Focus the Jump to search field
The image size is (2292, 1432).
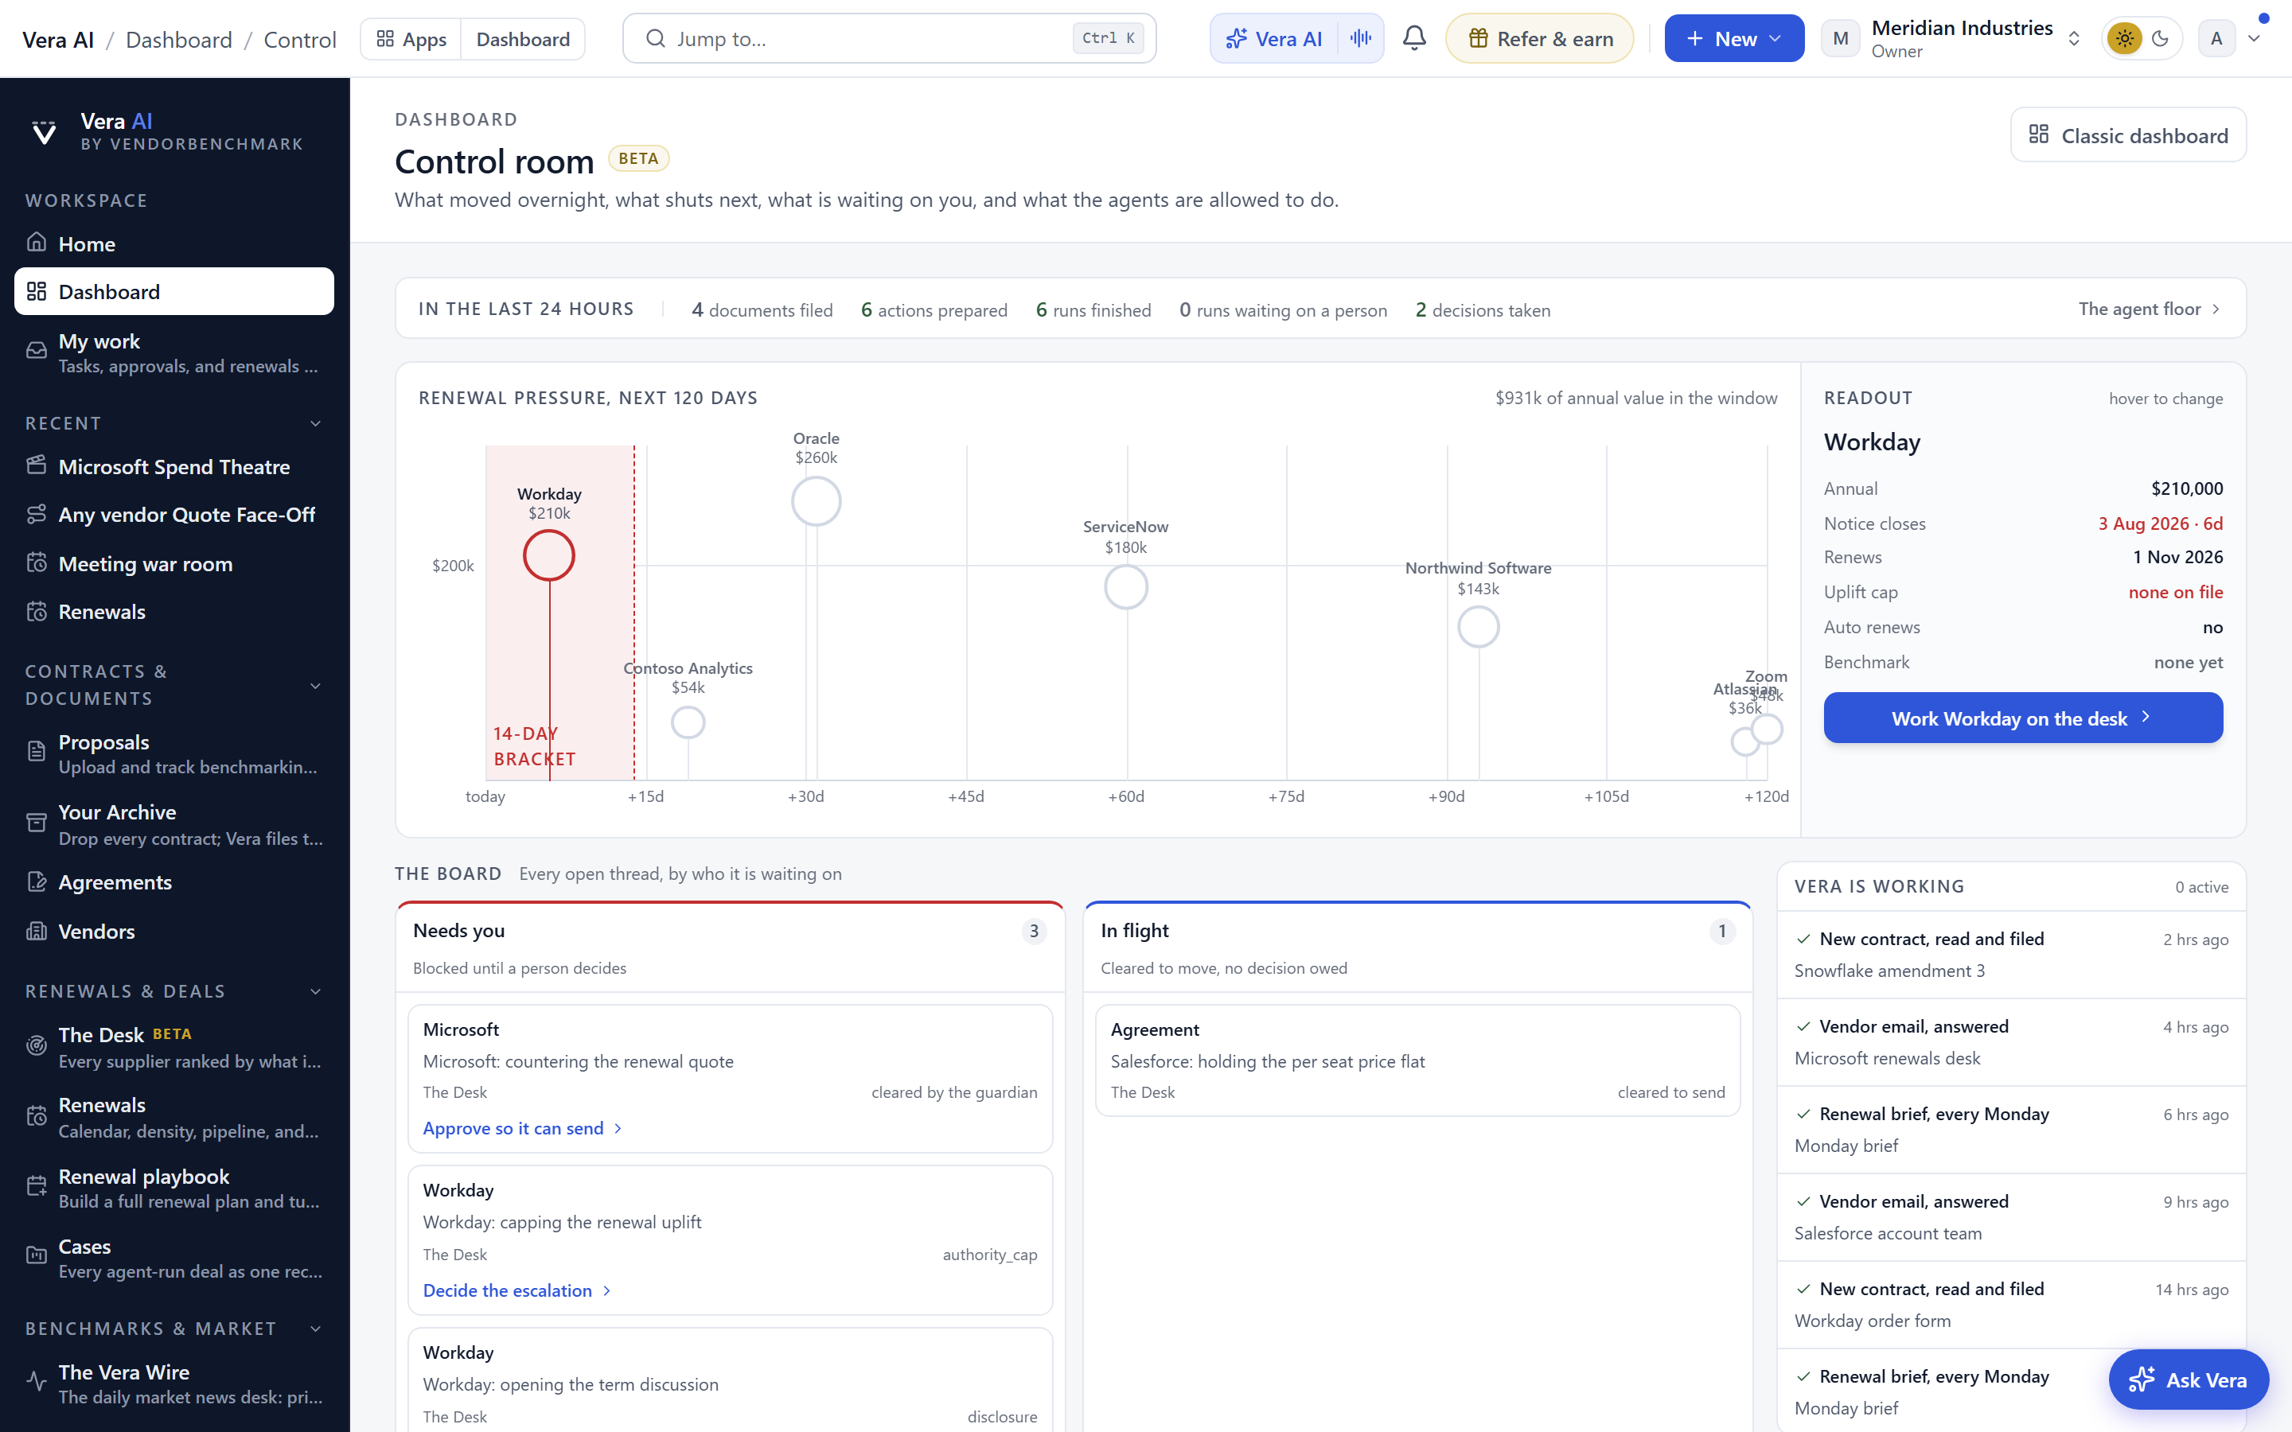pyautogui.click(x=888, y=39)
